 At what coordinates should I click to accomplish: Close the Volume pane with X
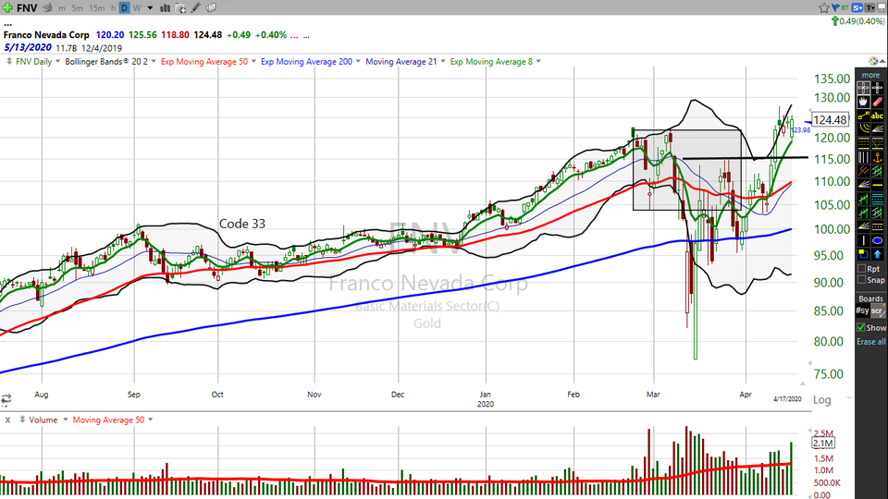(x=7, y=420)
